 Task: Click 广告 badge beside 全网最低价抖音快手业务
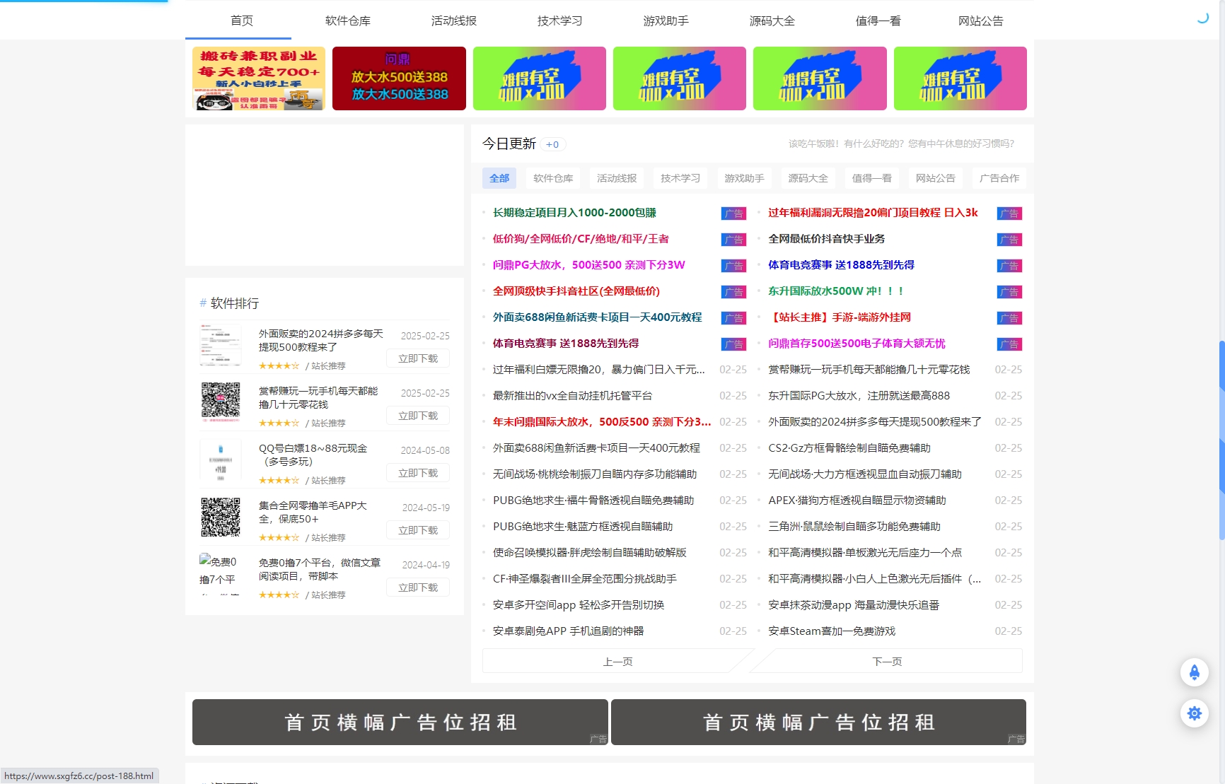(x=1009, y=240)
